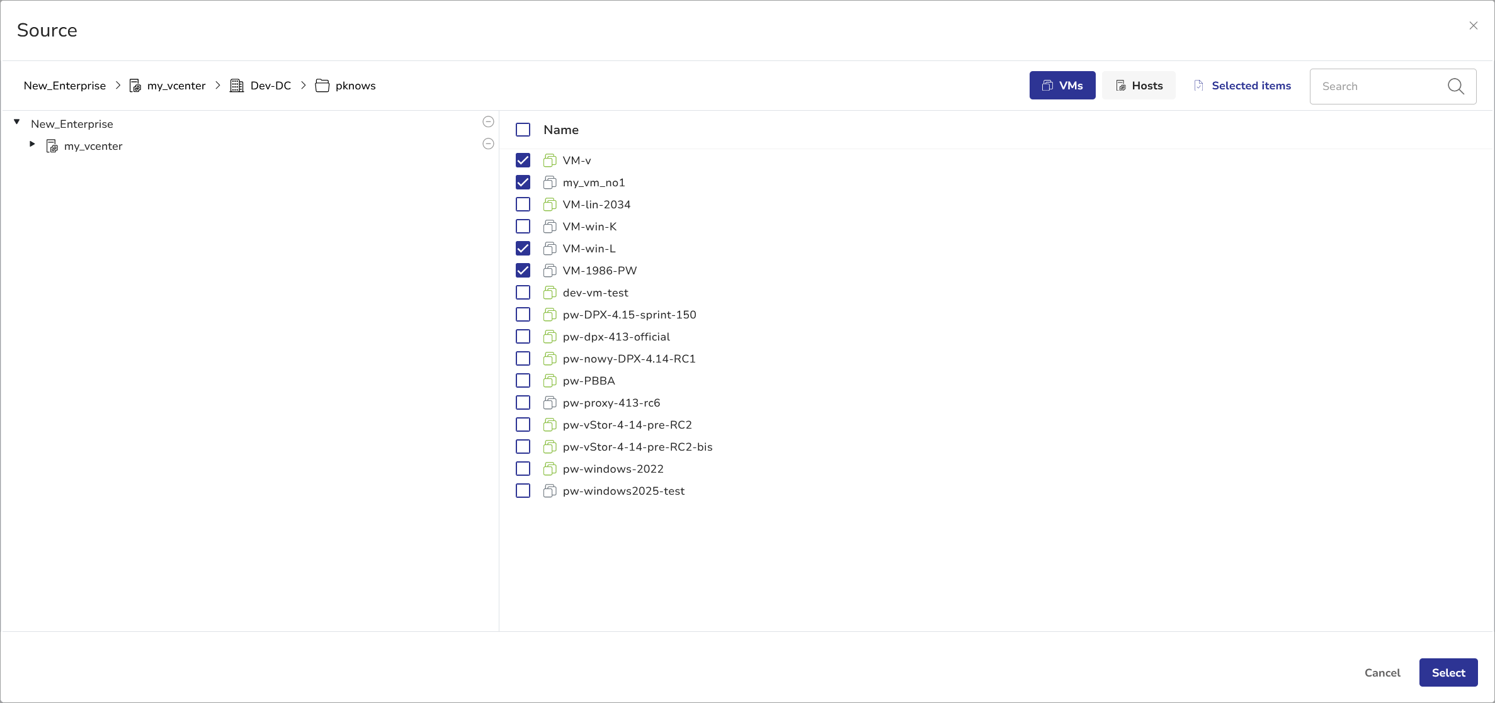Click the pknows folder icon in breadcrumb

tap(322, 86)
